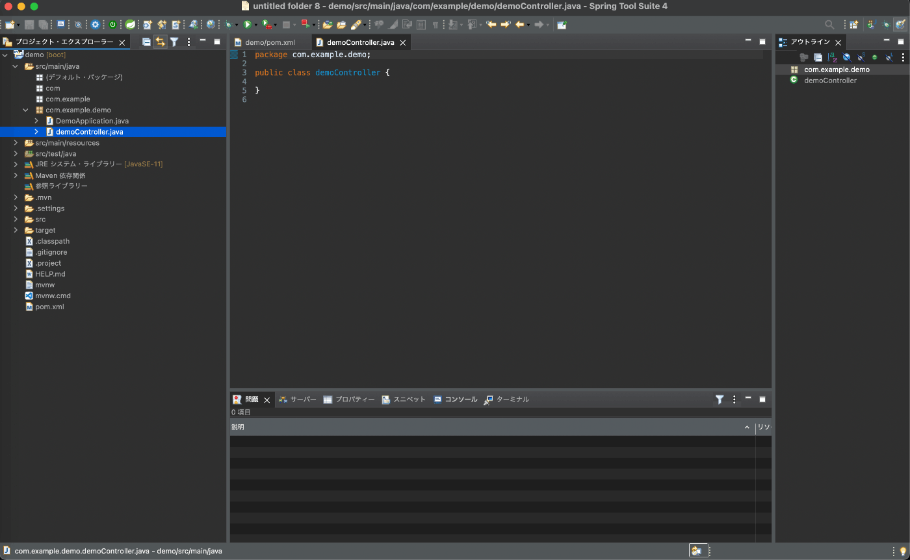This screenshot has width=910, height=560.
Task: Collapse the demo [boot] project node
Action: [5, 55]
